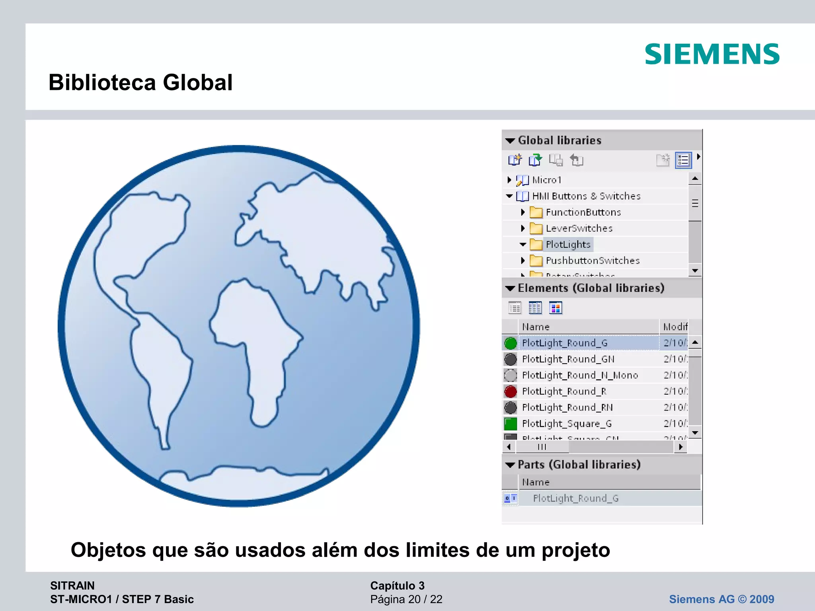Click the save library changes icon

pos(556,160)
